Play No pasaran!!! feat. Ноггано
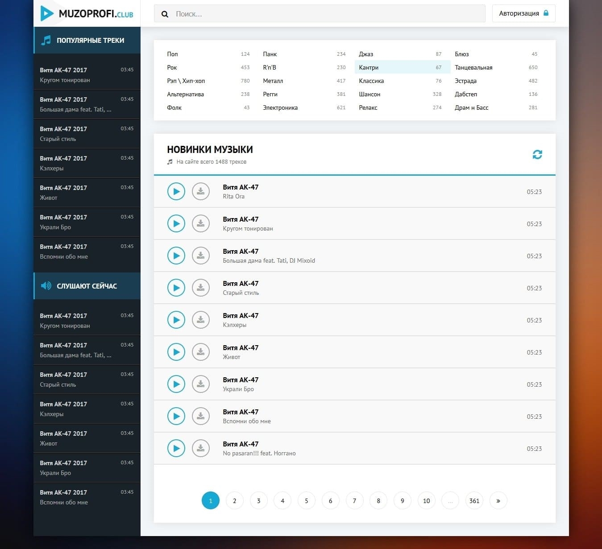 pos(176,449)
